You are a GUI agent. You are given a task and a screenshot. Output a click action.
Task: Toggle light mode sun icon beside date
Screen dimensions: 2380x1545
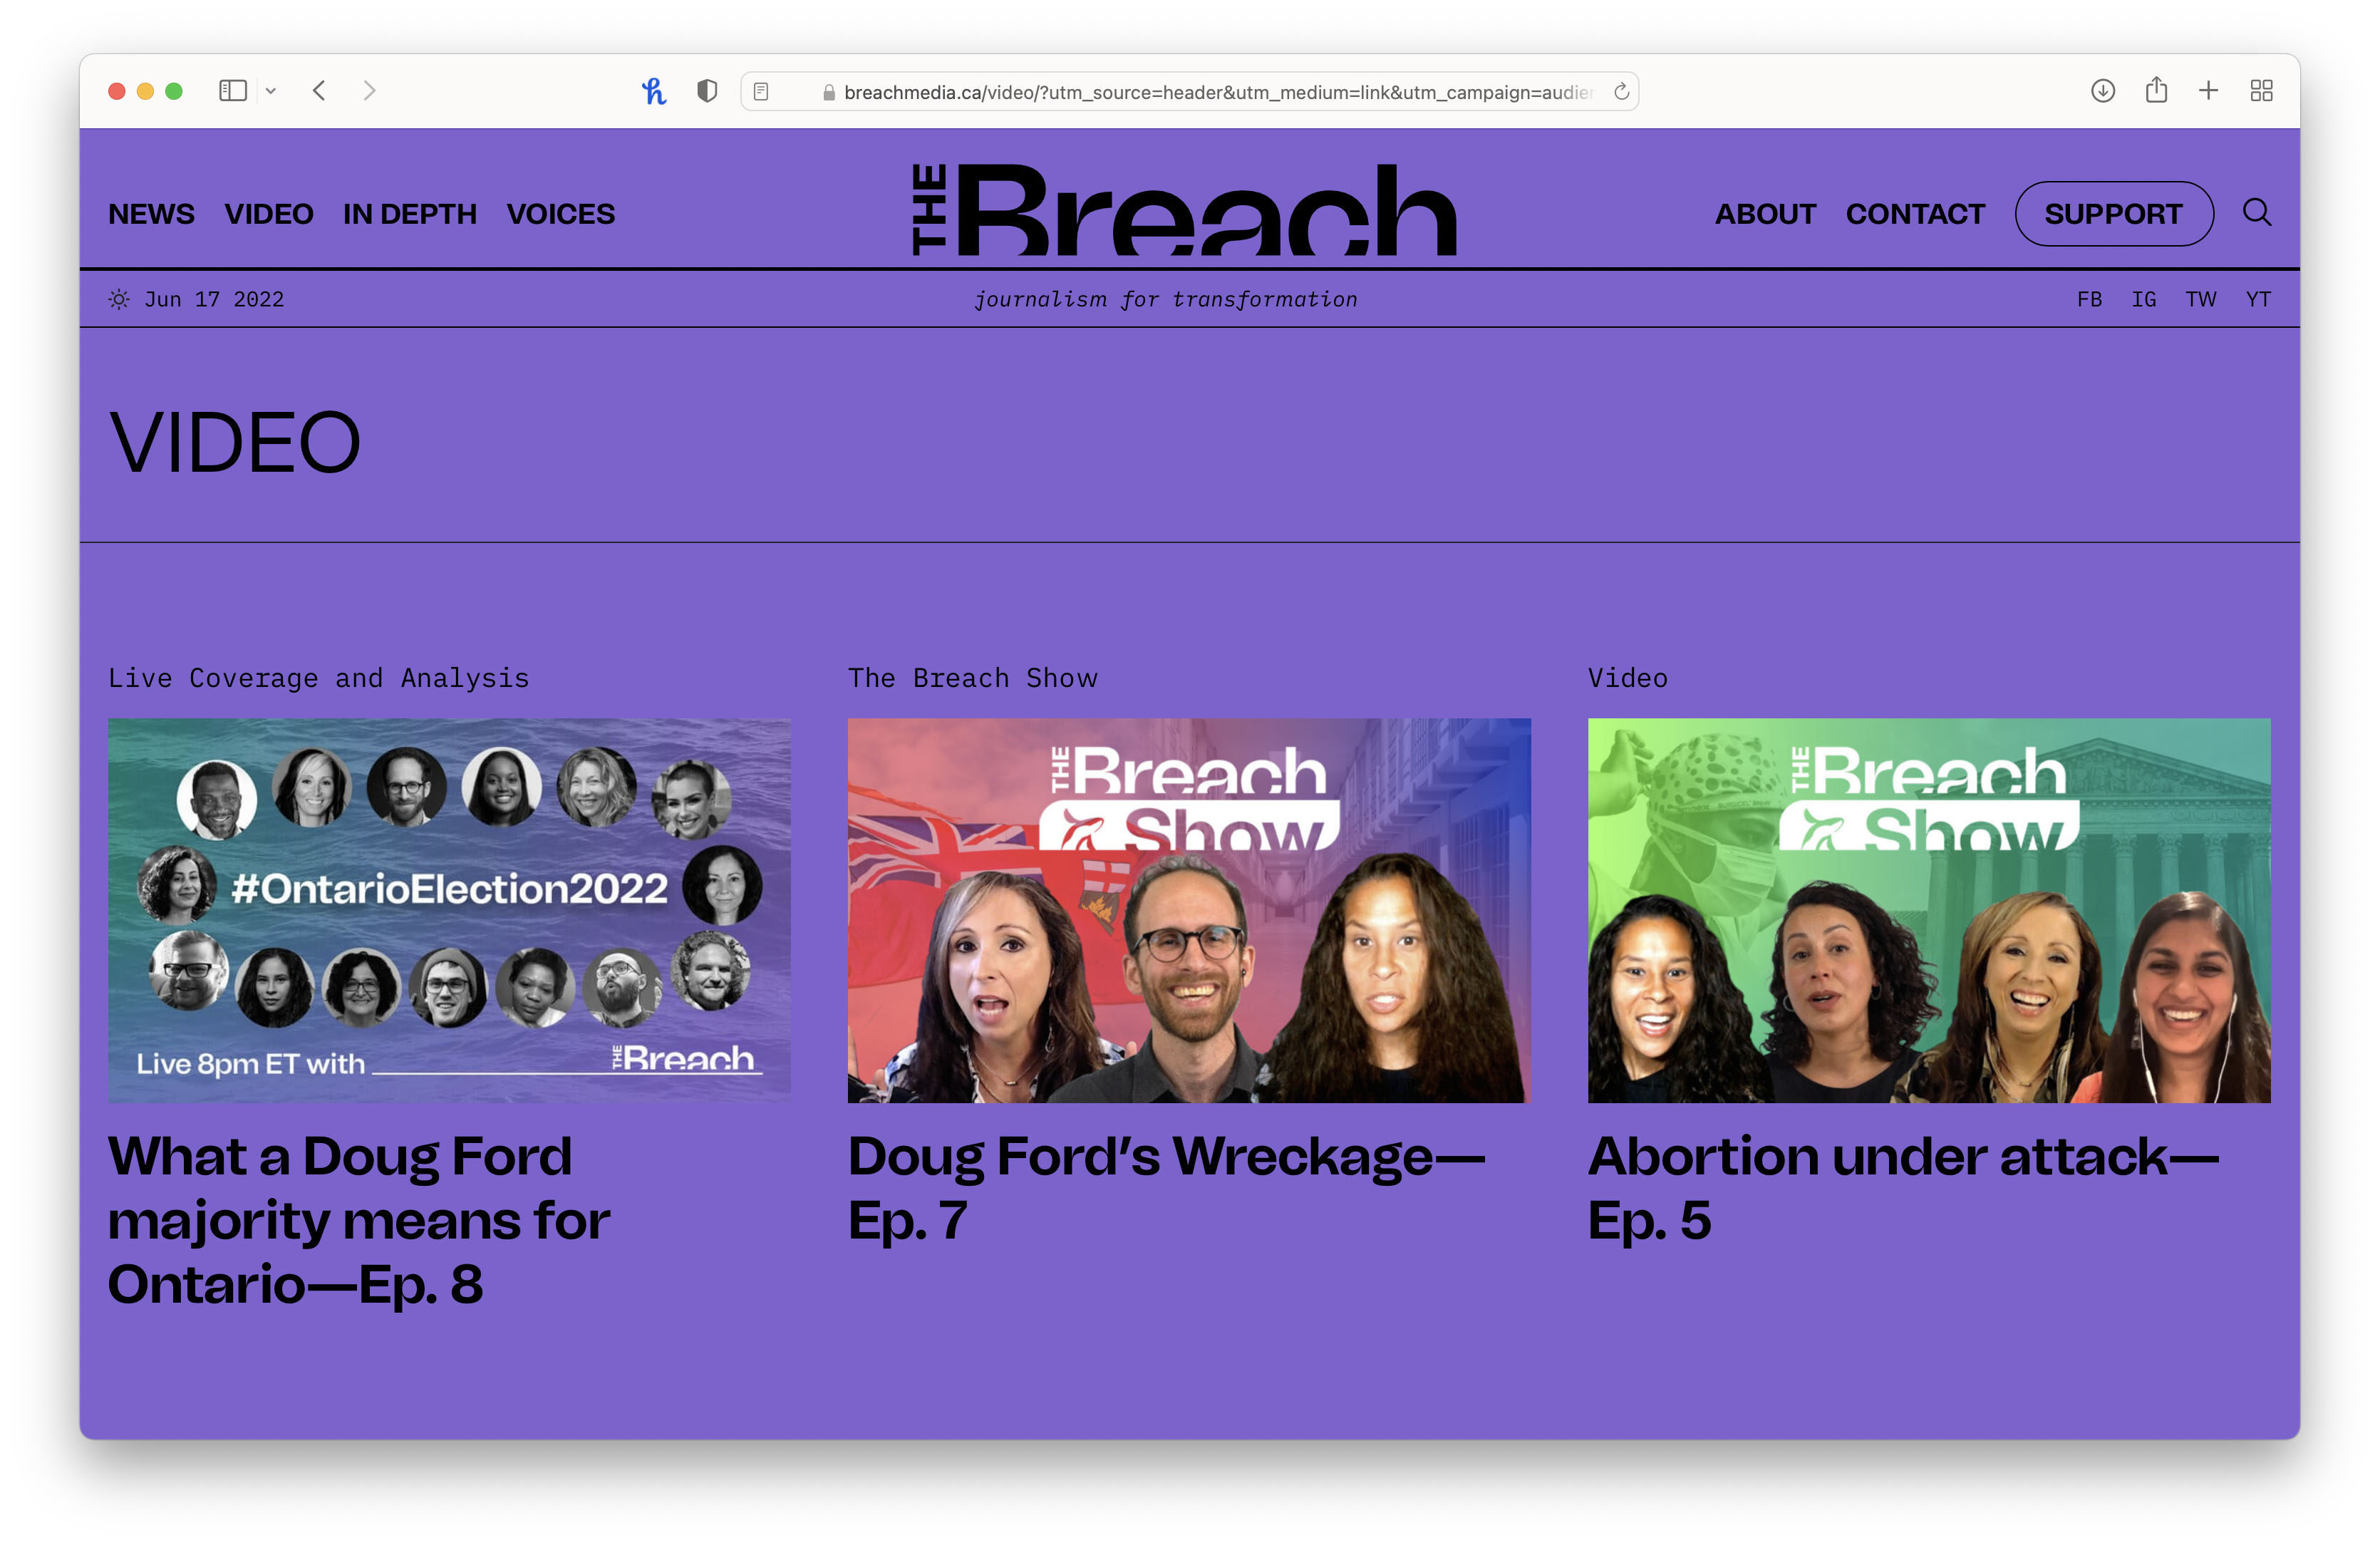(119, 299)
